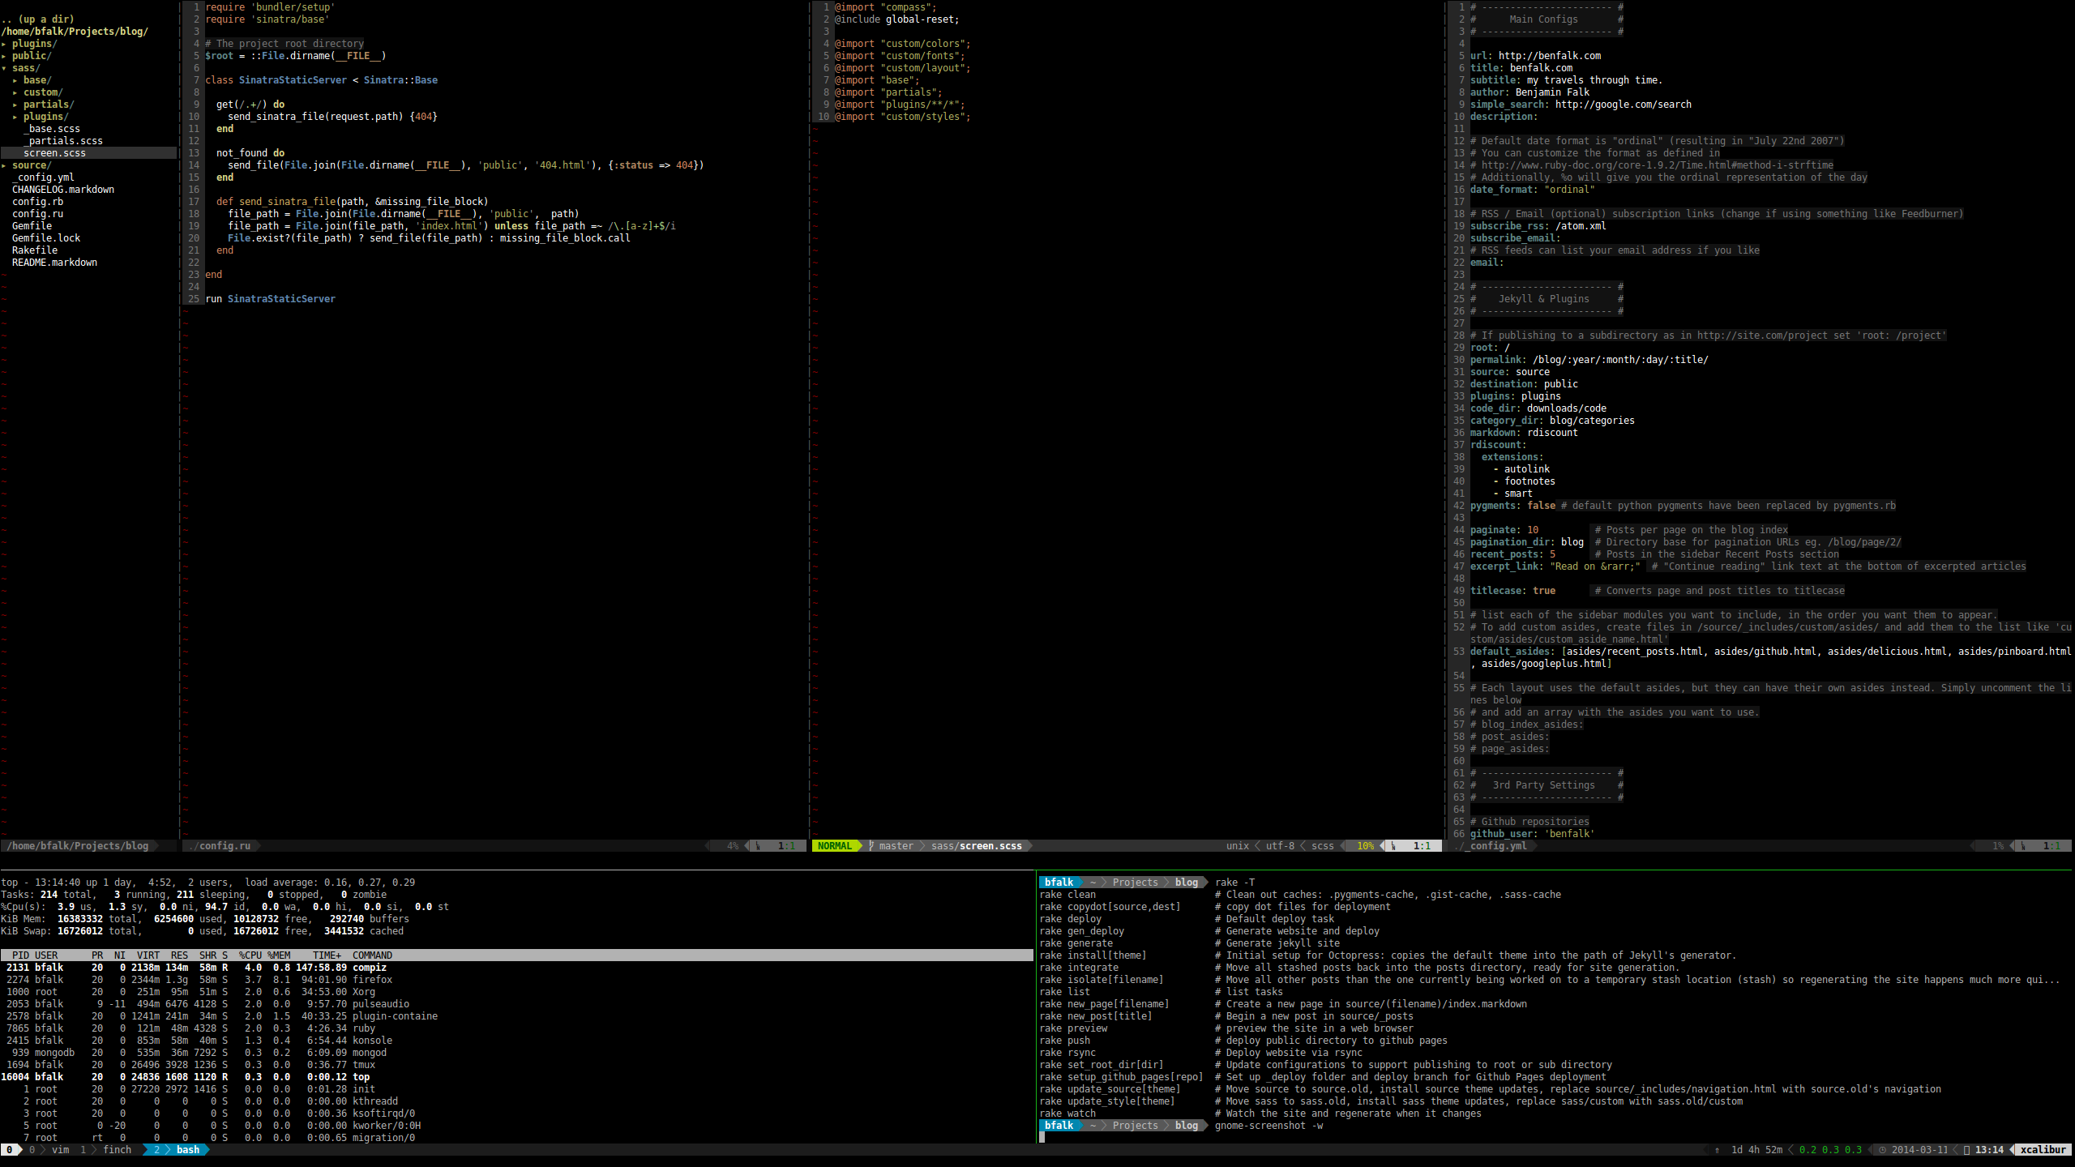Open CHANGELOG.markdown in the file tree
Screen dimensions: 2075x1167
click(63, 190)
